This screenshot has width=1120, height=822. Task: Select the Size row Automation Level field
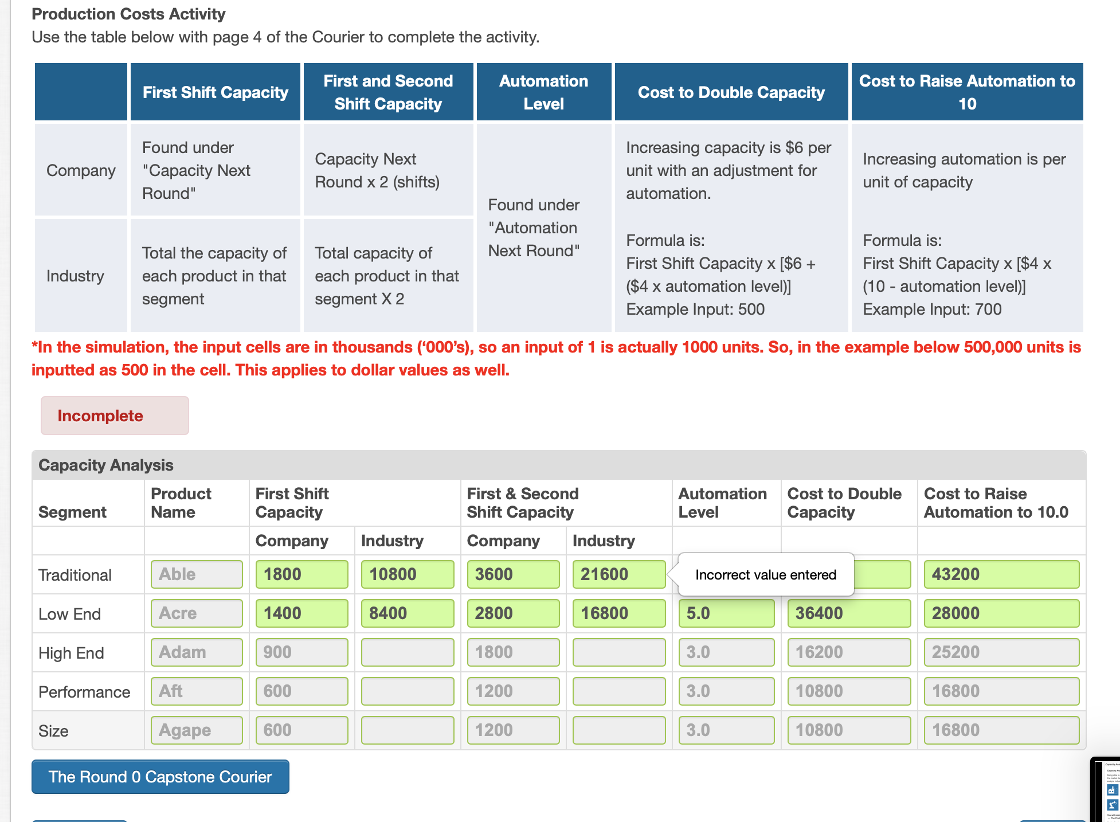[x=726, y=730]
